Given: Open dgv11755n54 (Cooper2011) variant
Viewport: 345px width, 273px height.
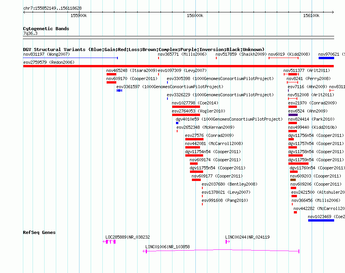Looking at the screenshot, I should (x=217, y=168).
